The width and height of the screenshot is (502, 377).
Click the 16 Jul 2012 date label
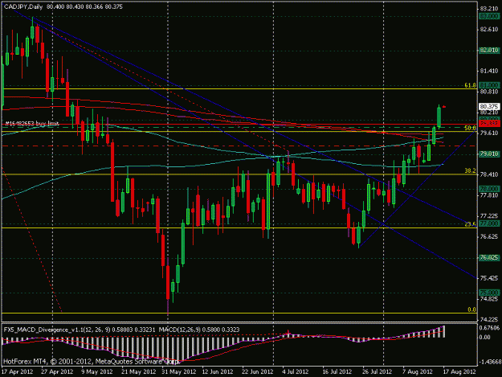click(x=337, y=372)
